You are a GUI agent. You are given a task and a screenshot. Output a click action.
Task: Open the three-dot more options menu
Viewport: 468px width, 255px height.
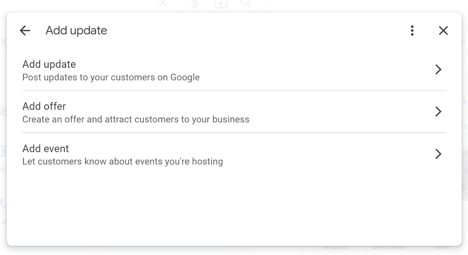coord(412,31)
